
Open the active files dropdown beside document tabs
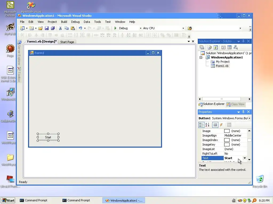(188, 41)
